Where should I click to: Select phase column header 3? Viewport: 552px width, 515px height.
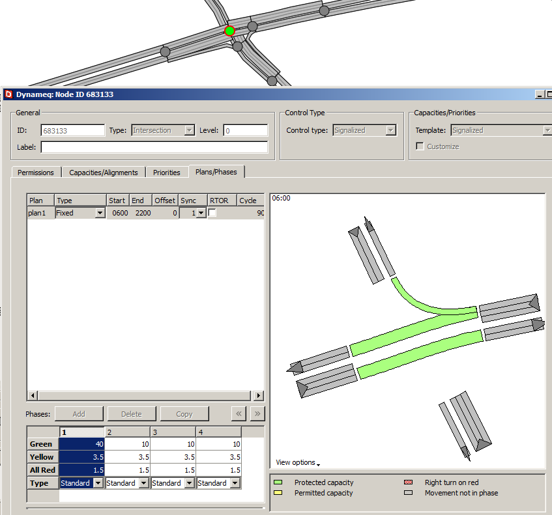(173, 432)
